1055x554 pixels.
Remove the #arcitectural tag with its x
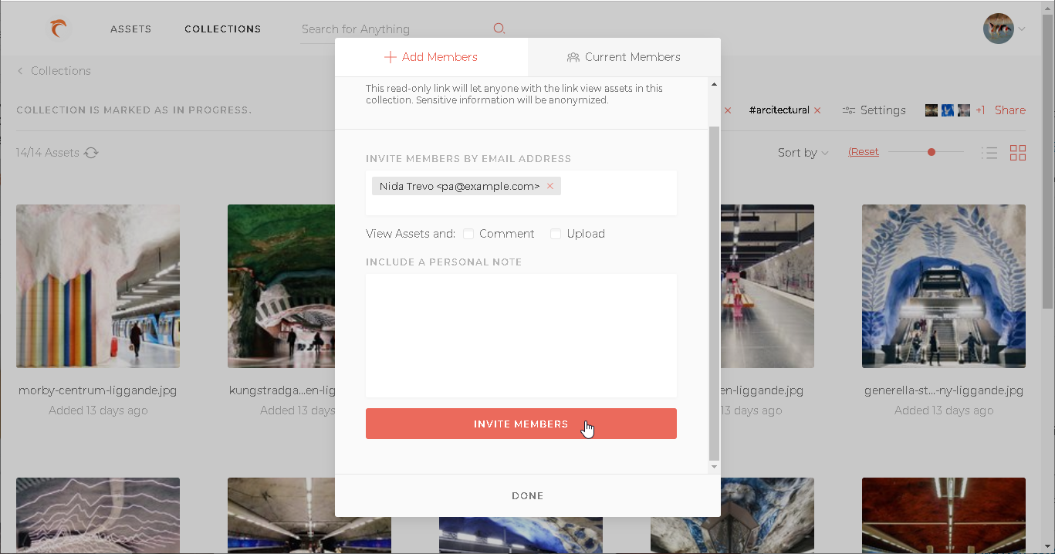[817, 110]
